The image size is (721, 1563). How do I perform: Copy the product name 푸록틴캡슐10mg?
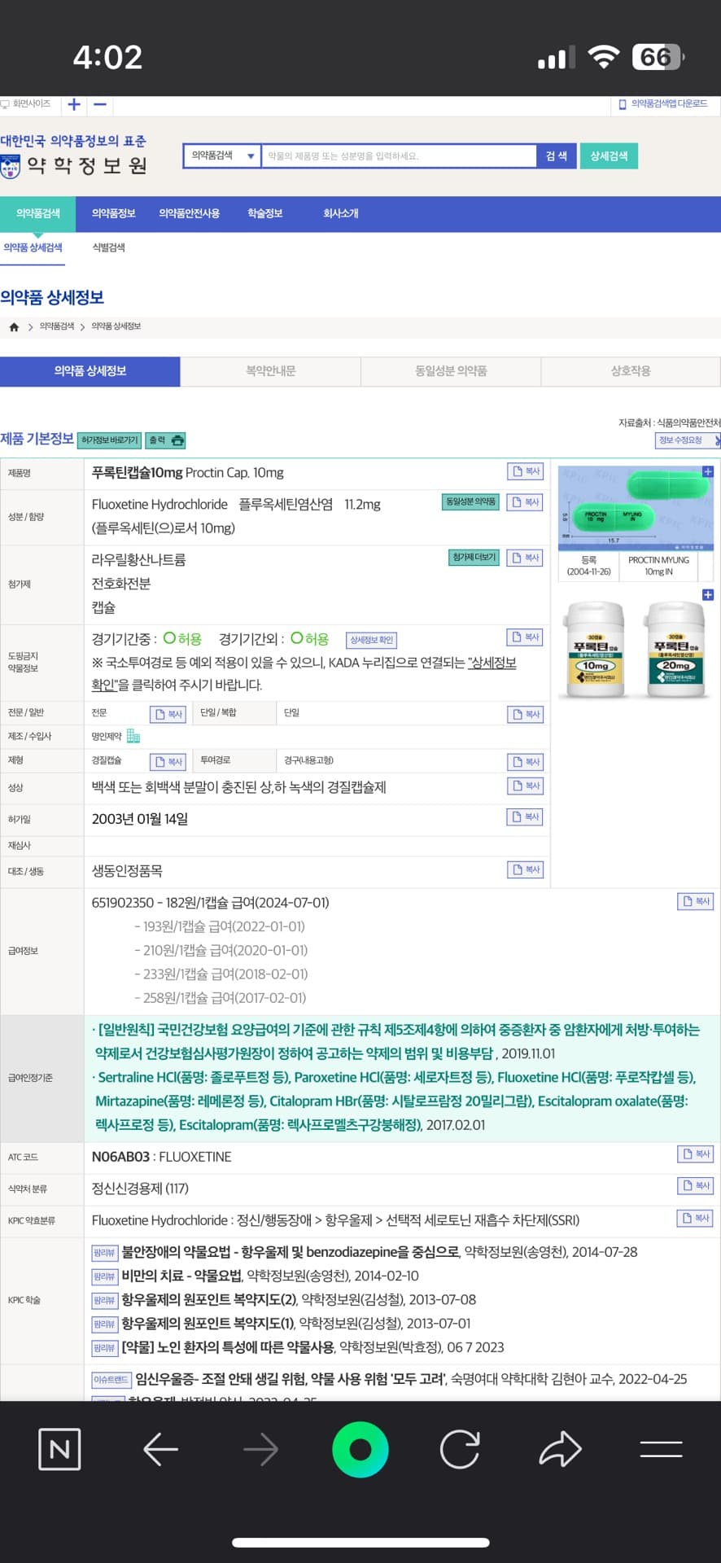pos(525,471)
